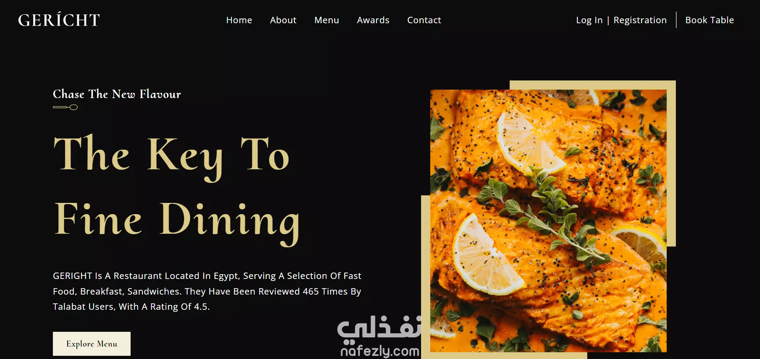Open the Registration link
Viewport: 760px width, 359px height.
640,20
